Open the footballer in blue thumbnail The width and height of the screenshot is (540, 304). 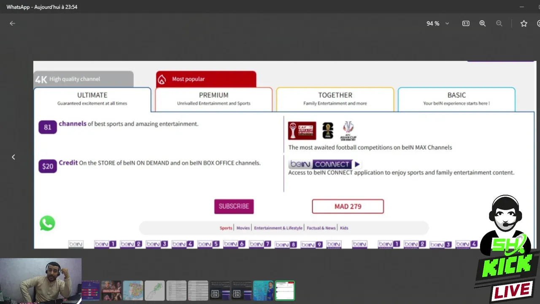tap(263, 290)
